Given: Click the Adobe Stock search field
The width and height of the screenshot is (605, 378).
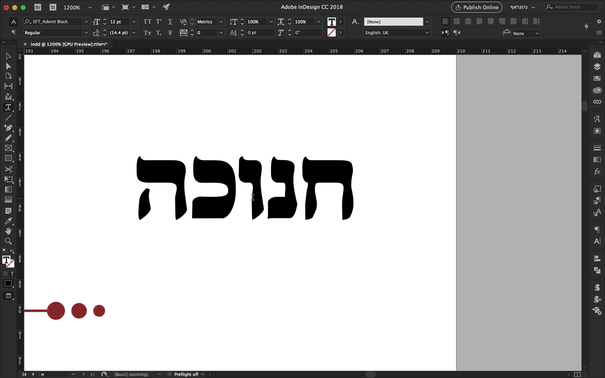Looking at the screenshot, I should tap(572, 7).
